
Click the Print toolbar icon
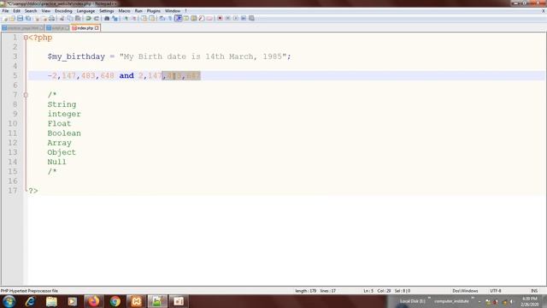coord(51,18)
